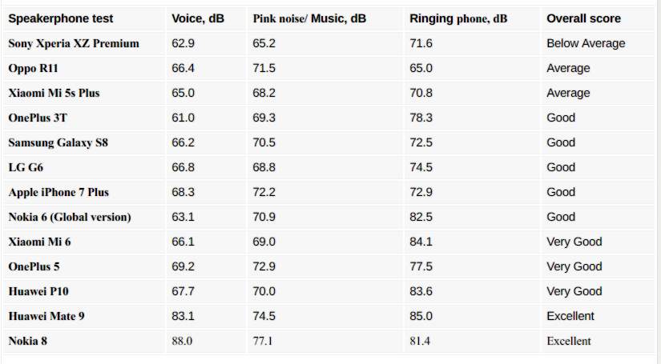Select the Apple iPhone 7 Plus name

(58, 192)
